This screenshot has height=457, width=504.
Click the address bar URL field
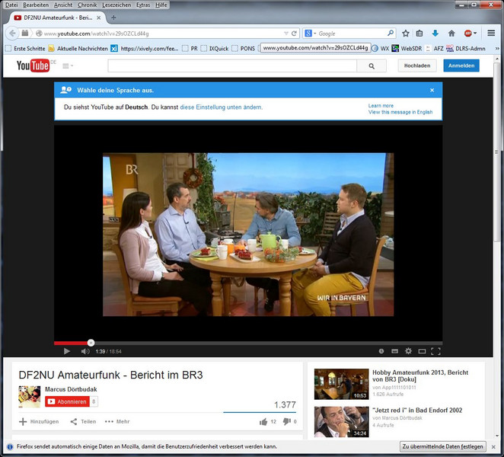coord(162,34)
